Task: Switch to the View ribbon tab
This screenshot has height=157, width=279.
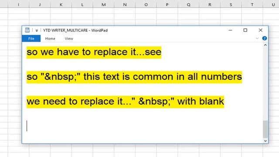Action: pyautogui.click(x=69, y=38)
